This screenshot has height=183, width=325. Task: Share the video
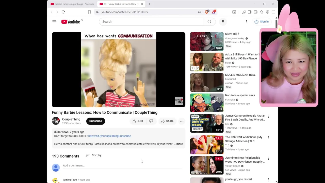pos(167,121)
